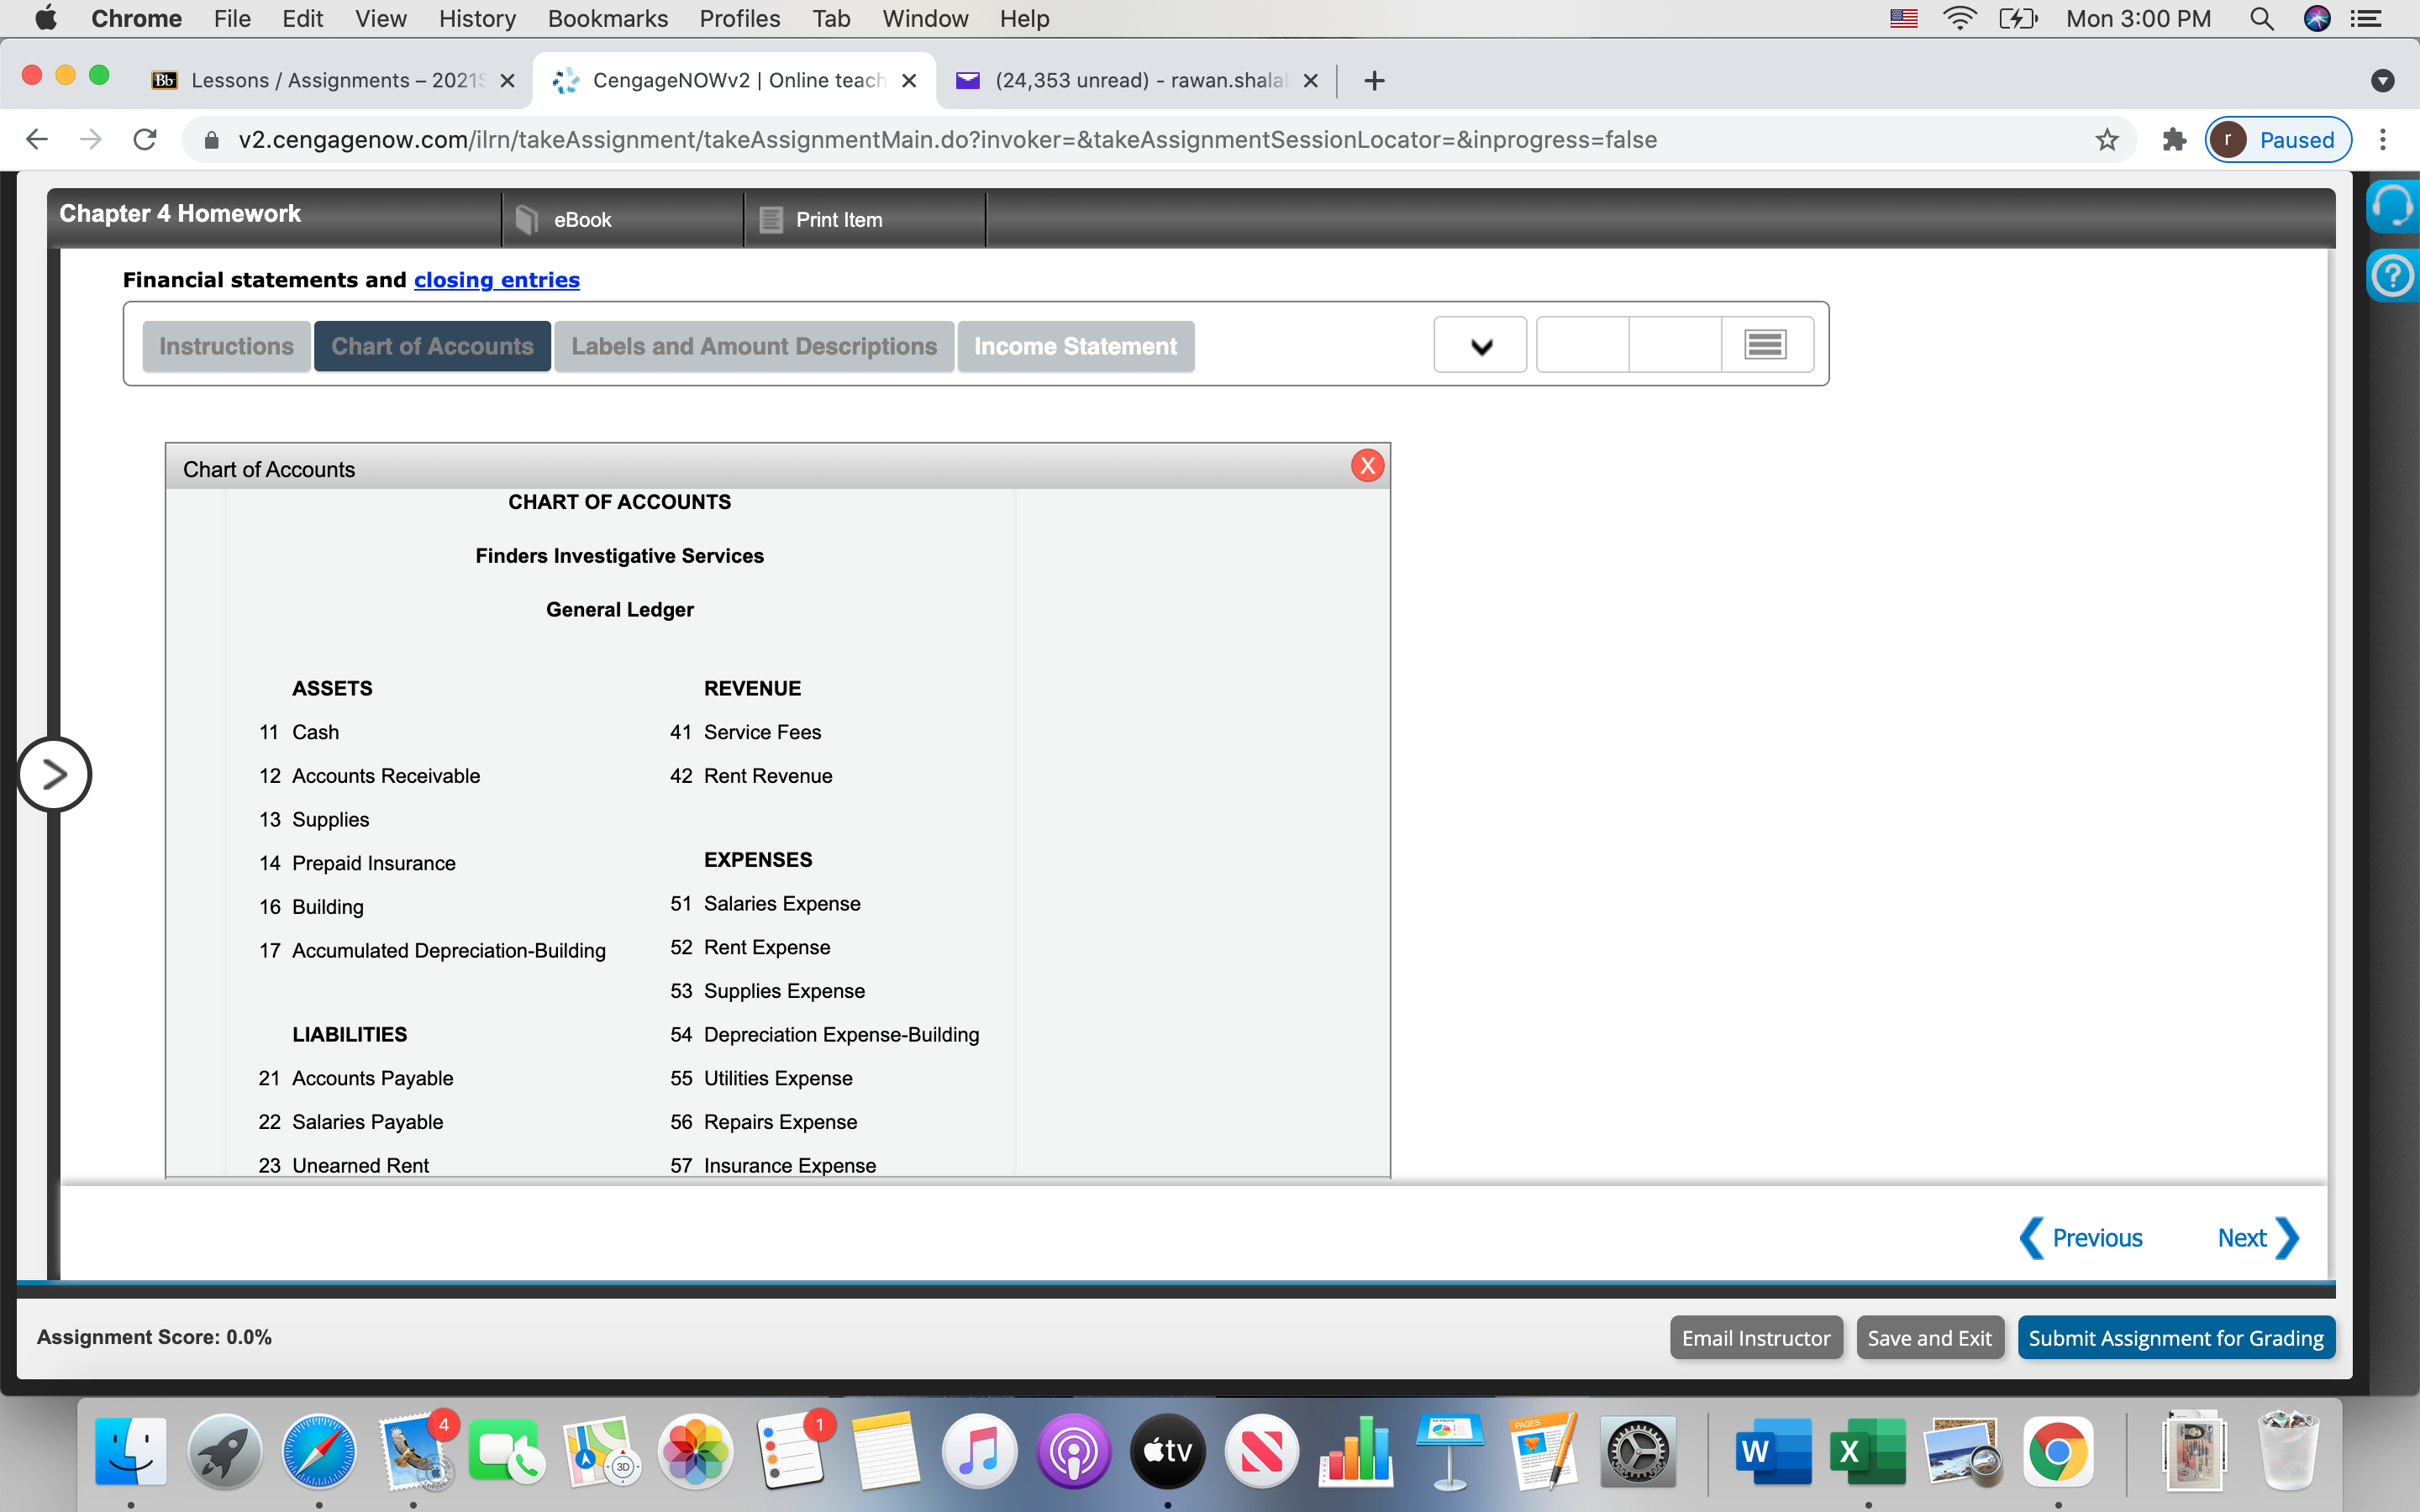Open the Chrome three-dot menu
The height and width of the screenshot is (1512, 2420).
pyautogui.click(x=2383, y=140)
